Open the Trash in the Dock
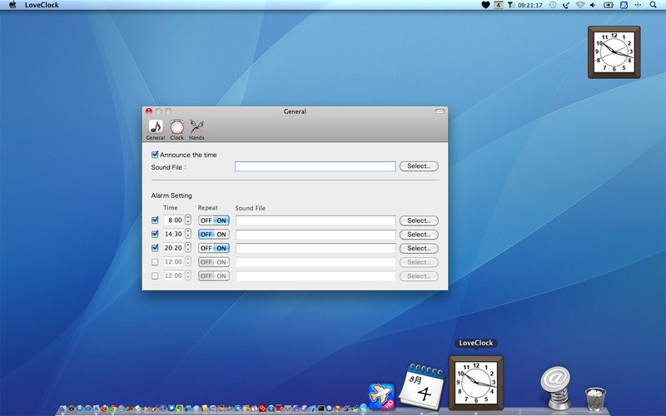 (595, 399)
